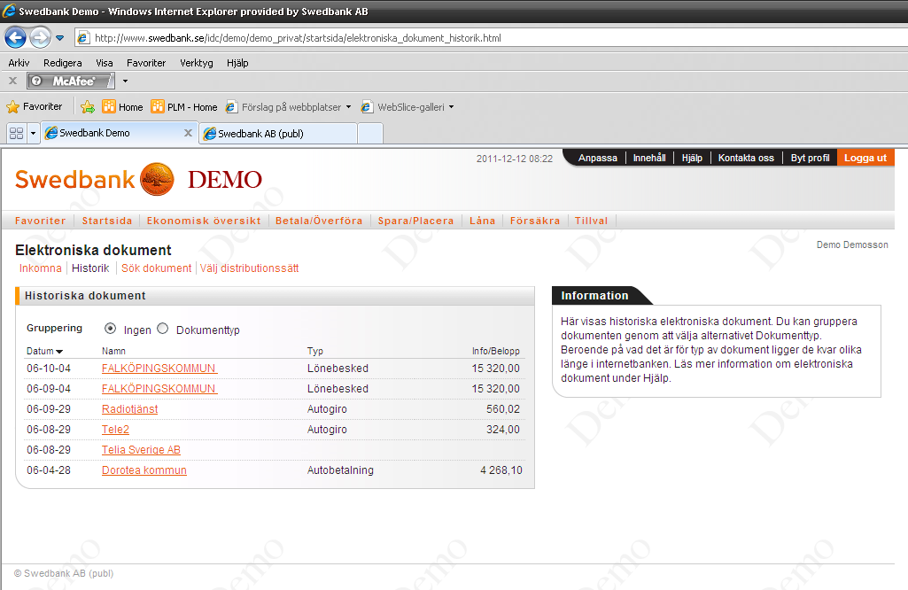Click the add to favorites bar icon
This screenshot has height=590, width=908.
click(88, 106)
